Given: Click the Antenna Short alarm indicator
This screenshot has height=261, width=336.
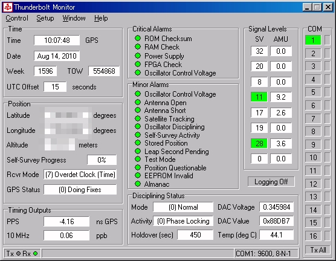Looking at the screenshot, I should [x=138, y=110].
